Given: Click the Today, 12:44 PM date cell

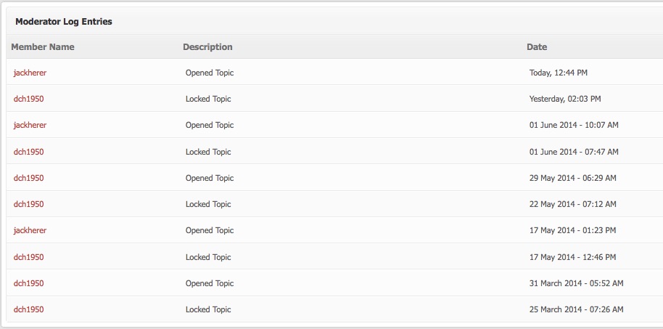Looking at the screenshot, I should pos(558,73).
